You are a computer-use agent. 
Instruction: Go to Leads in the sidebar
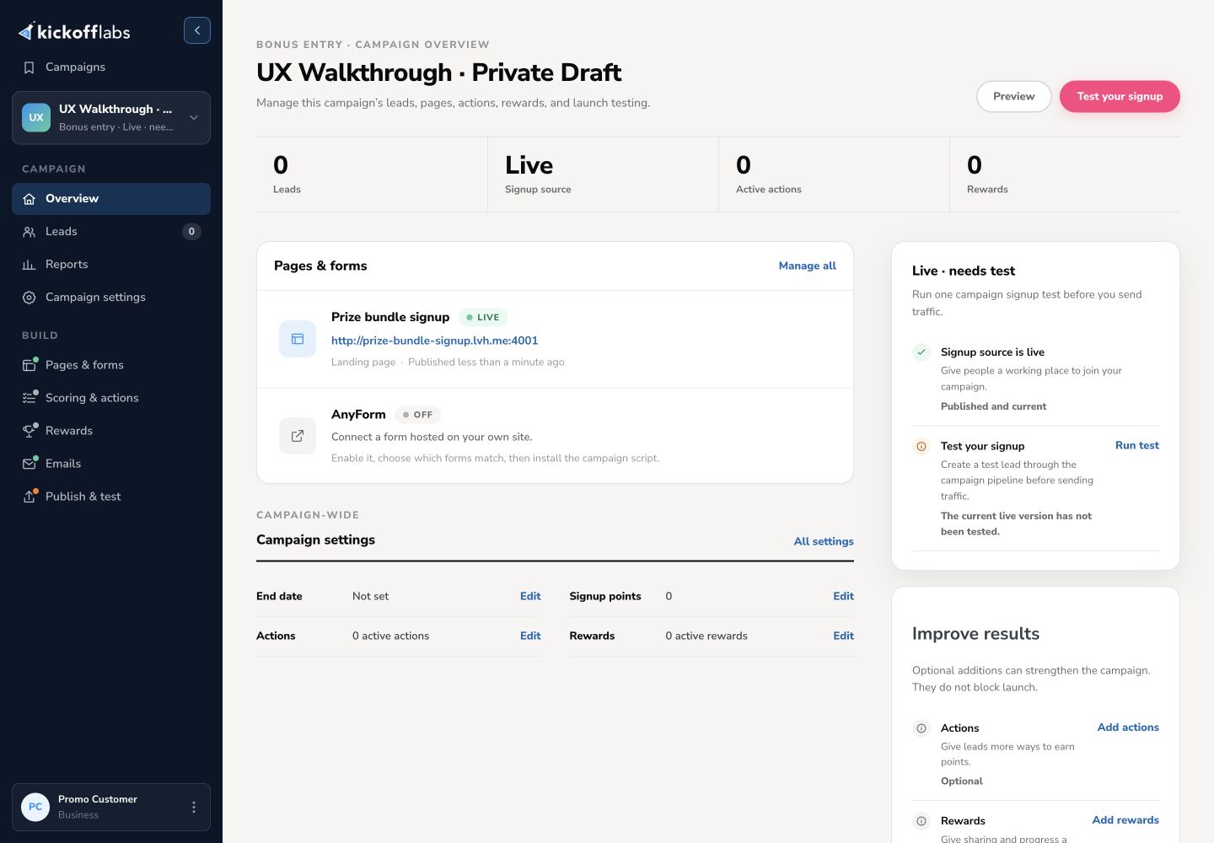click(111, 232)
